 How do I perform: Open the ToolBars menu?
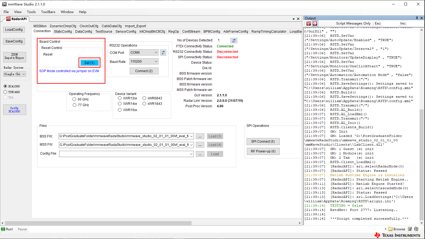tap(48, 12)
